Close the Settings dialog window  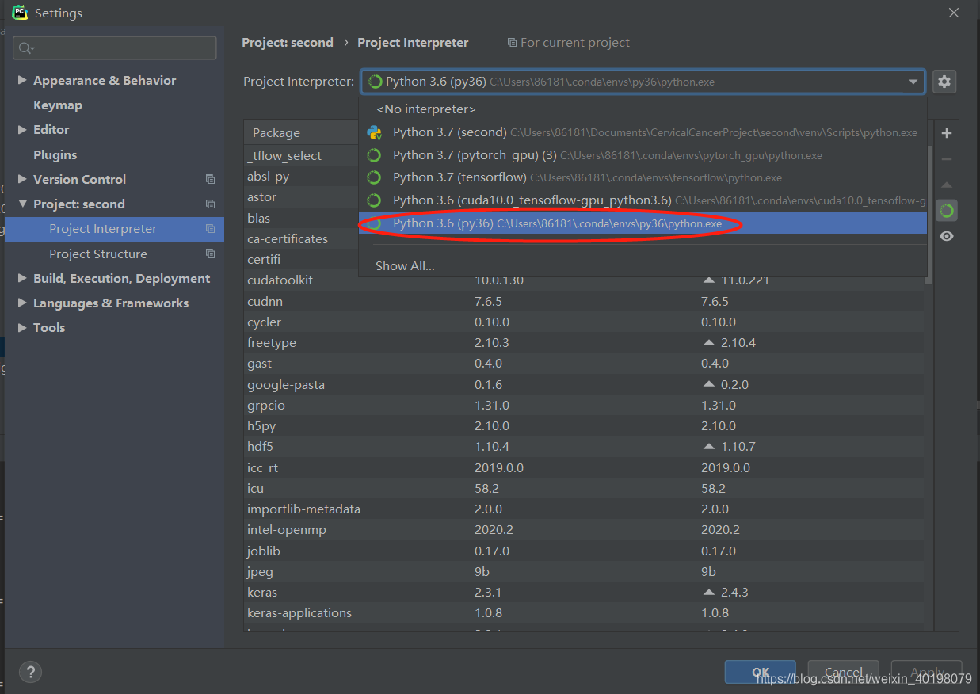954,13
